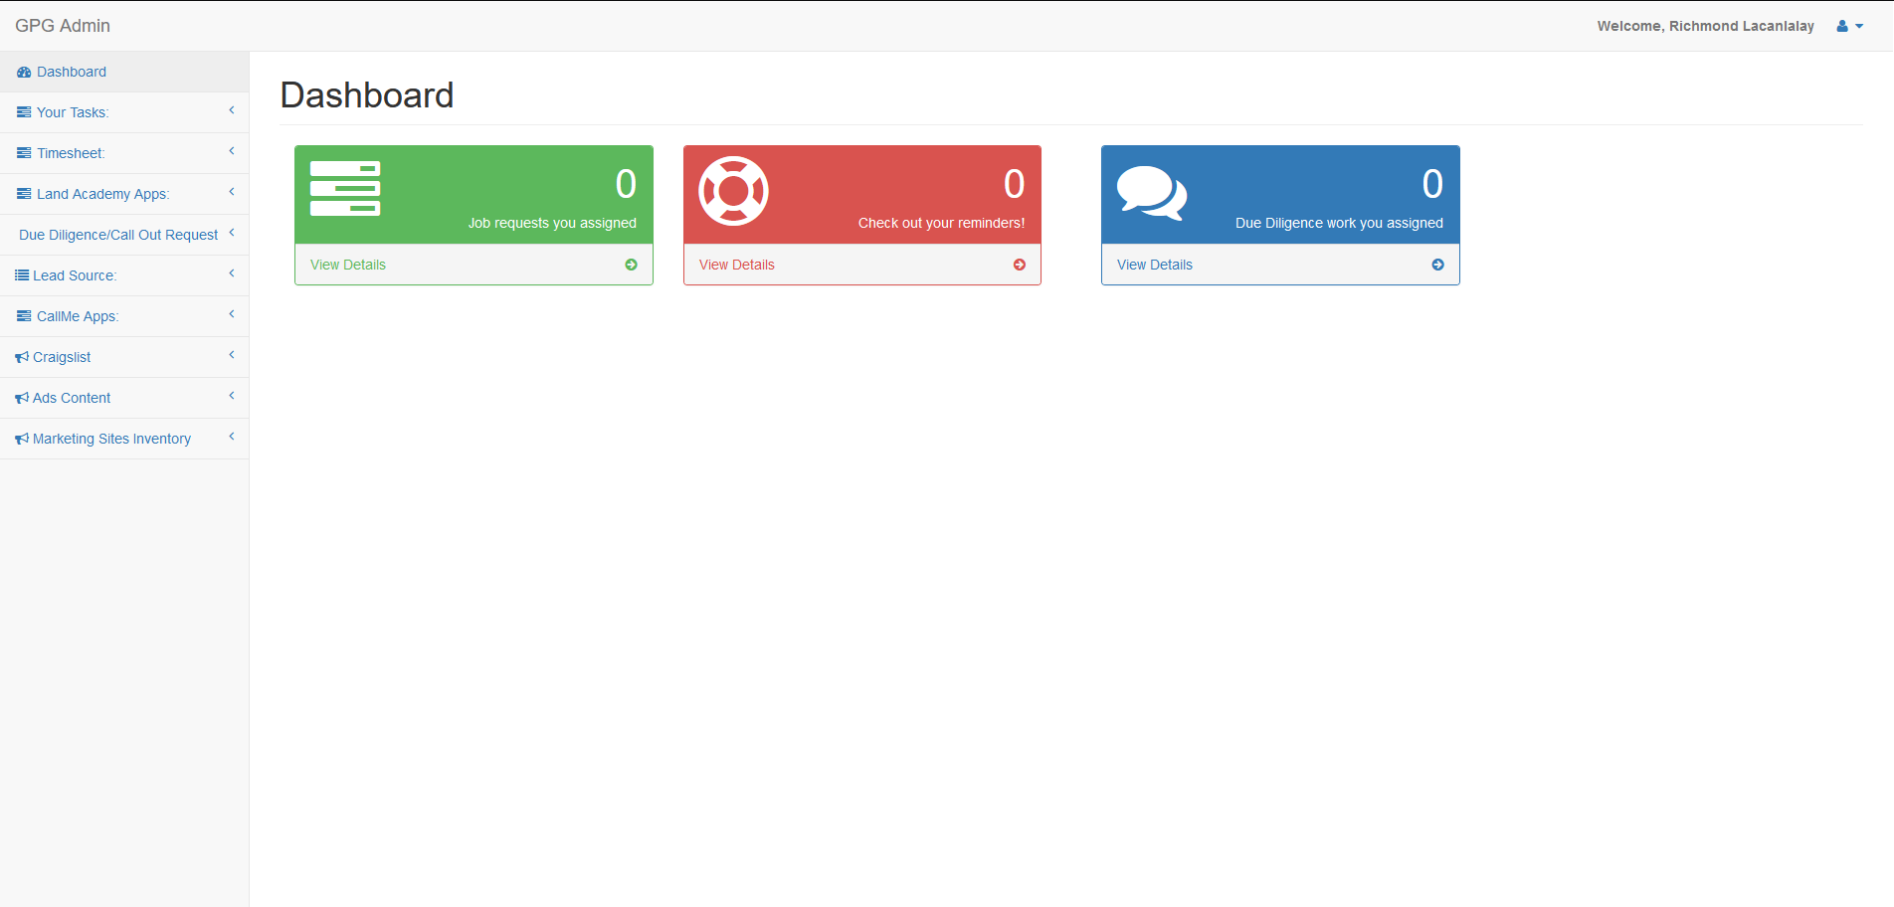Click the Lead Source list icon
Image resolution: width=1894 pixels, height=907 pixels.
tap(22, 275)
